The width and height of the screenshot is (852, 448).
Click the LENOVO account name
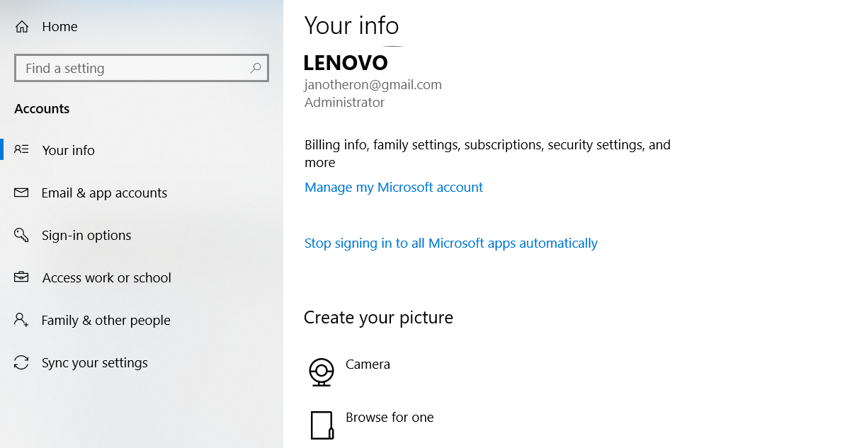(x=346, y=63)
